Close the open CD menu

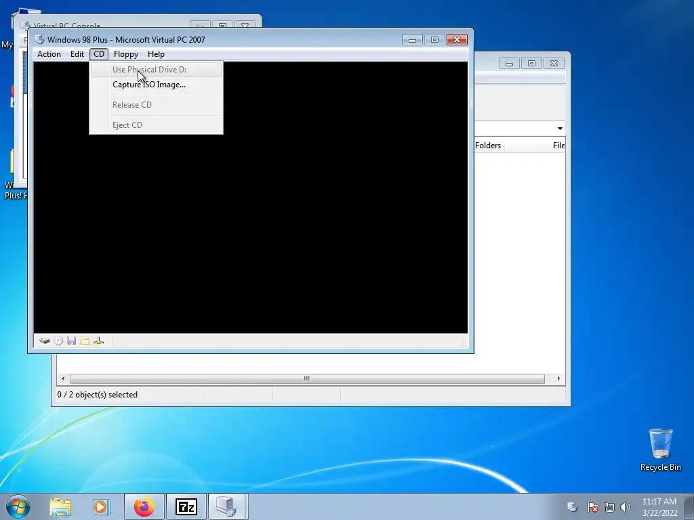99,54
